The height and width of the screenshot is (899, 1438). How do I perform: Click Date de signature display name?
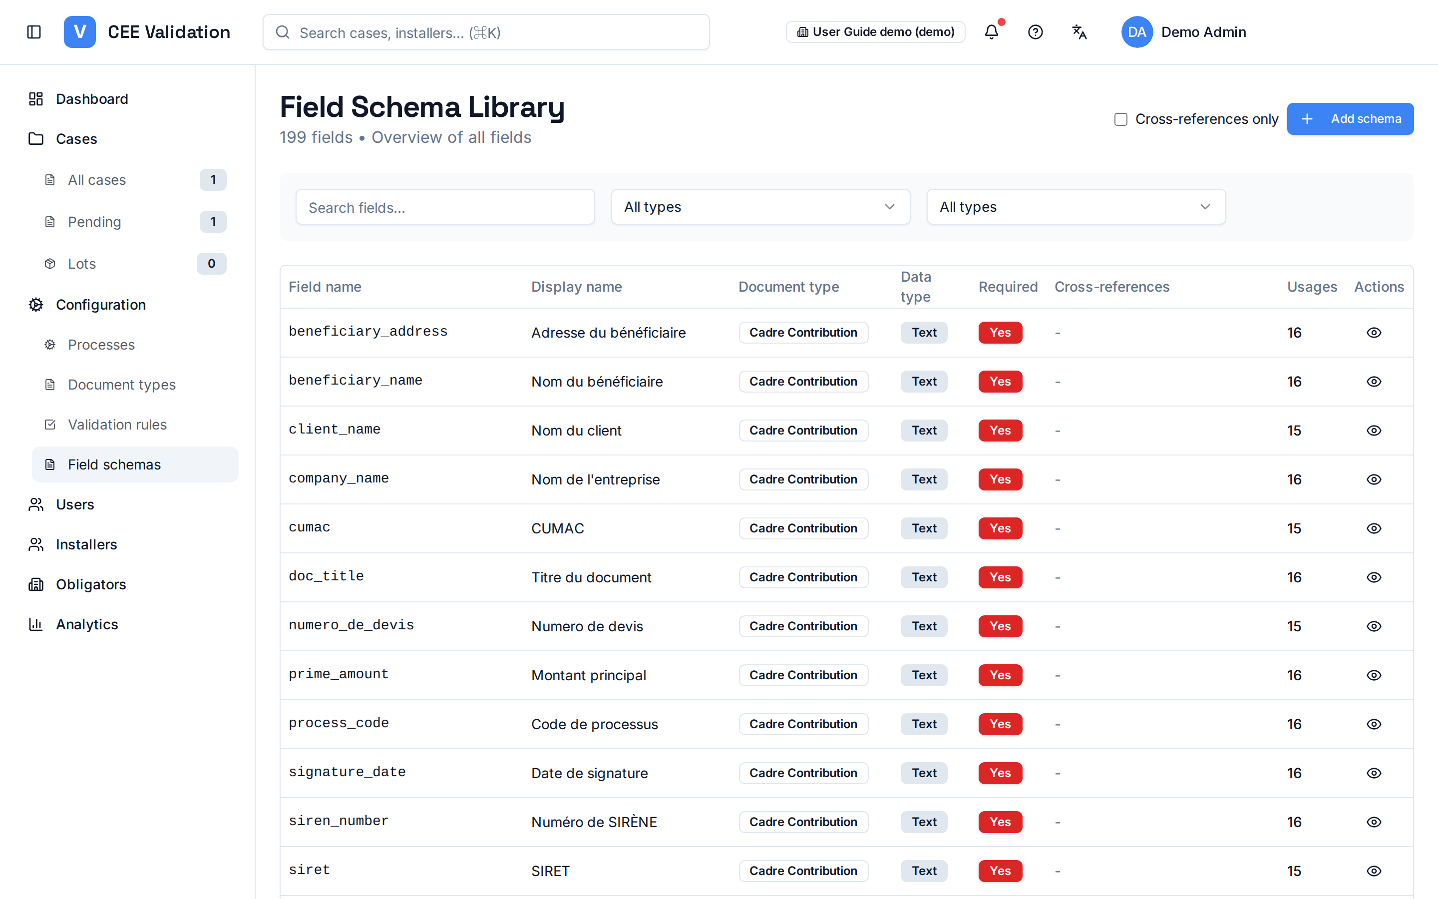tap(590, 773)
